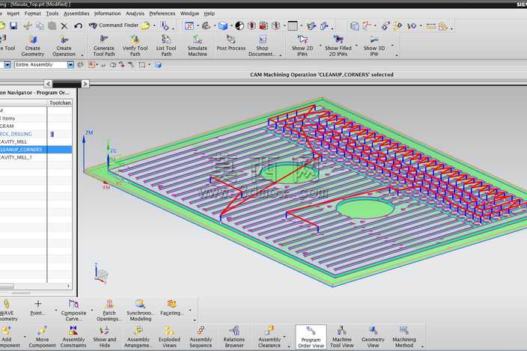The height and width of the screenshot is (351, 527).
Task: Switch to Geometry View
Action: 373,337
